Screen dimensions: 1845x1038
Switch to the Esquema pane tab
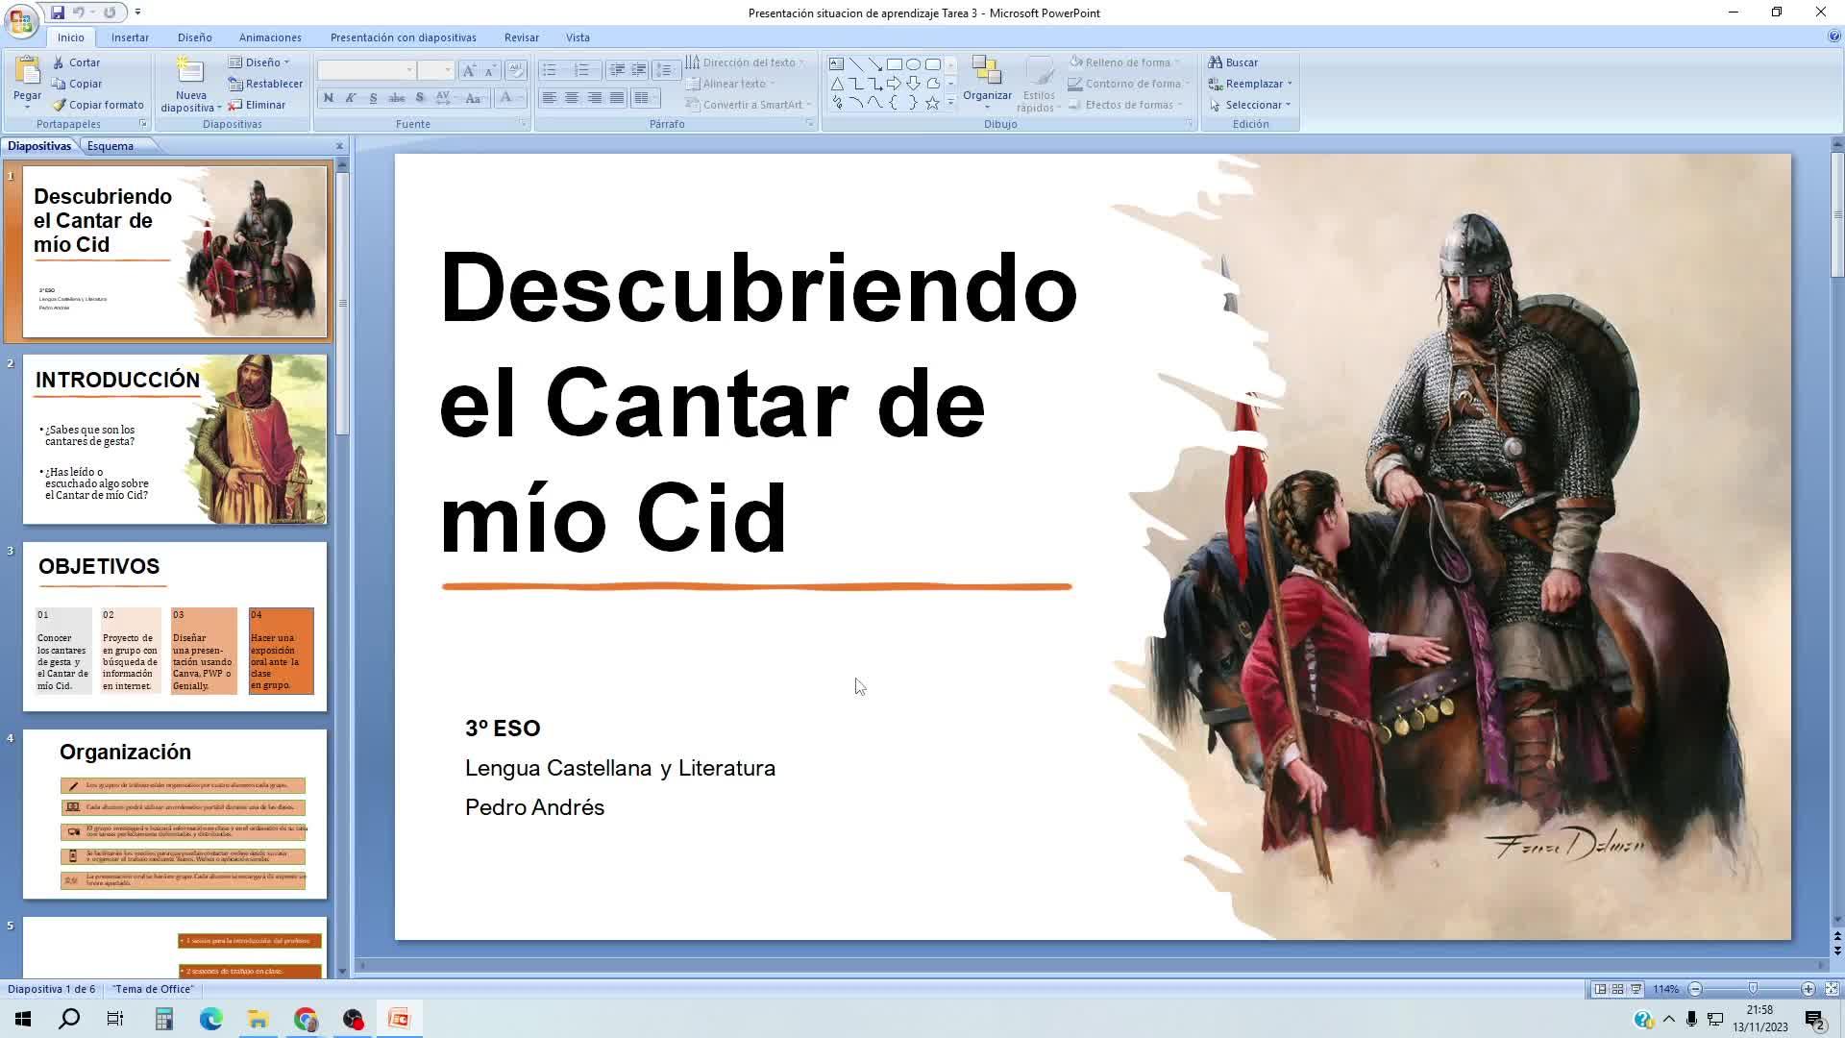pyautogui.click(x=111, y=146)
